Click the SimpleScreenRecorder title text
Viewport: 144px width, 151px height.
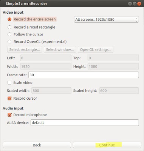coord(26,4)
